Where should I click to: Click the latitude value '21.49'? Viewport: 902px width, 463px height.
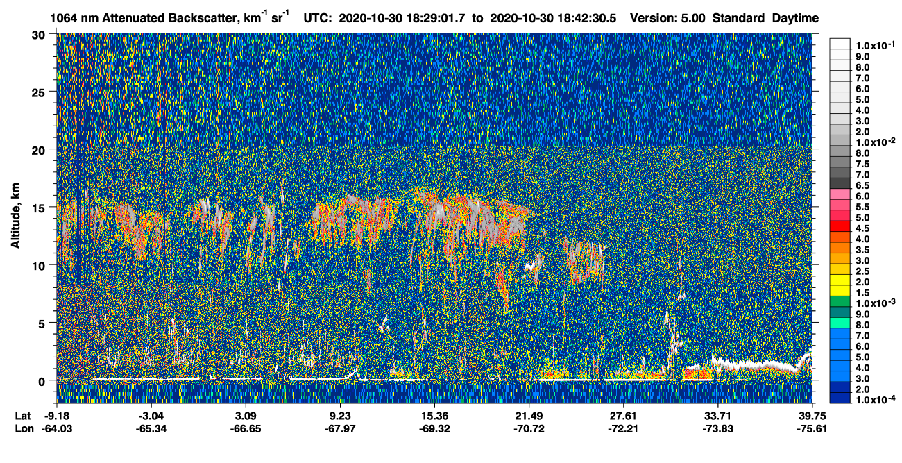click(529, 416)
